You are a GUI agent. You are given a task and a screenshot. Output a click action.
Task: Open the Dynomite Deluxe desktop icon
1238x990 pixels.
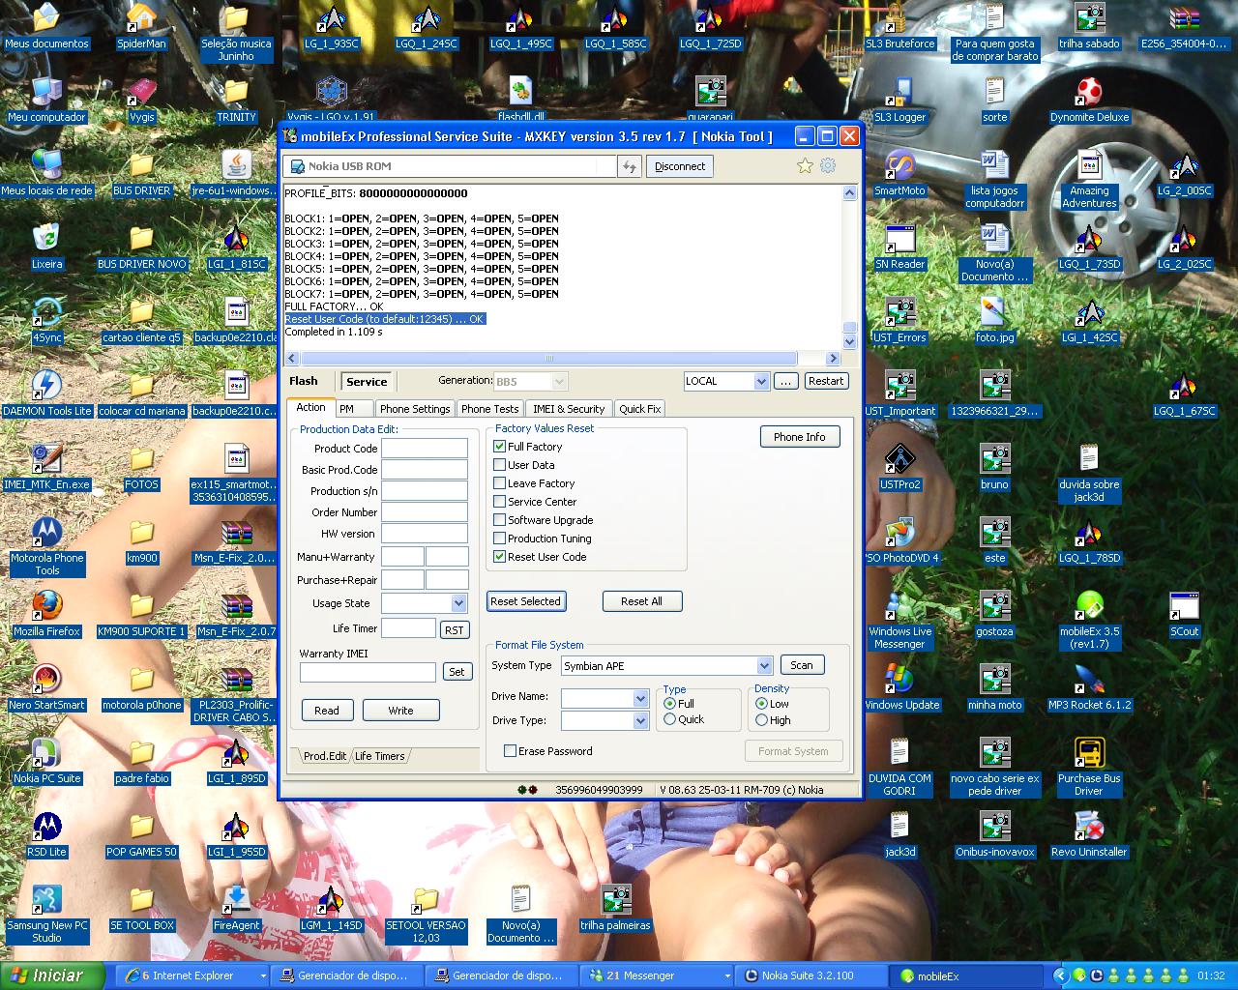click(x=1089, y=100)
